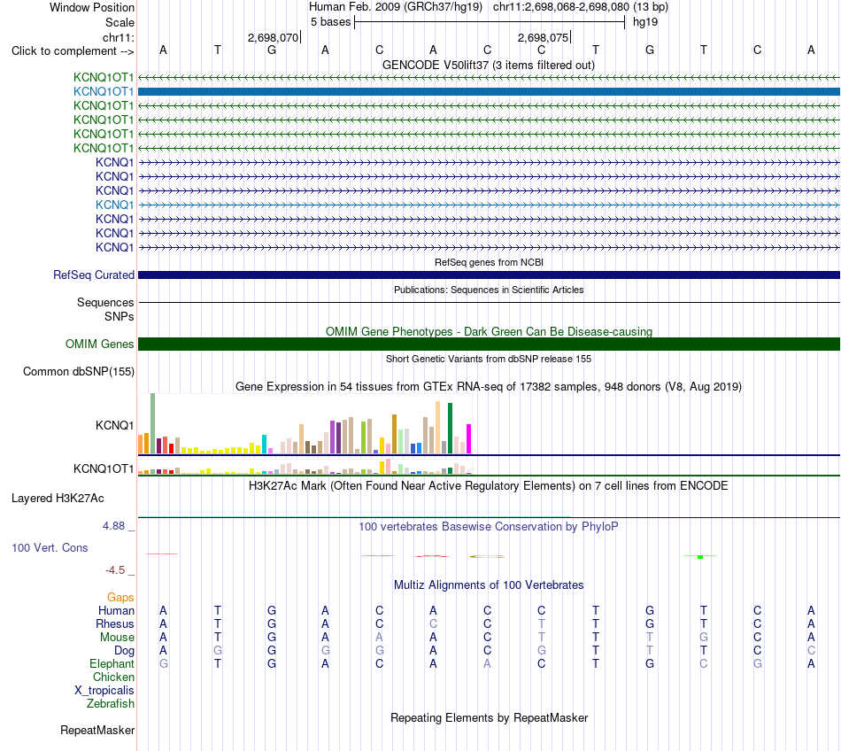841x751 pixels.
Task: Click the Chicken alignment row label
Action: tap(113, 677)
